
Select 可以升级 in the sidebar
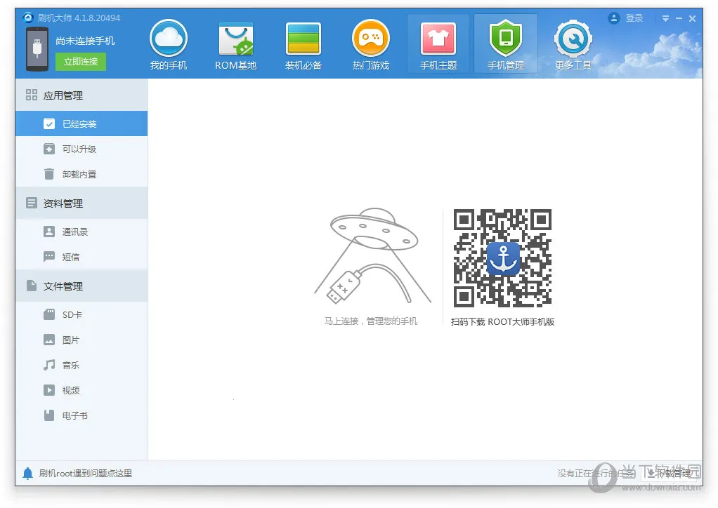point(79,149)
